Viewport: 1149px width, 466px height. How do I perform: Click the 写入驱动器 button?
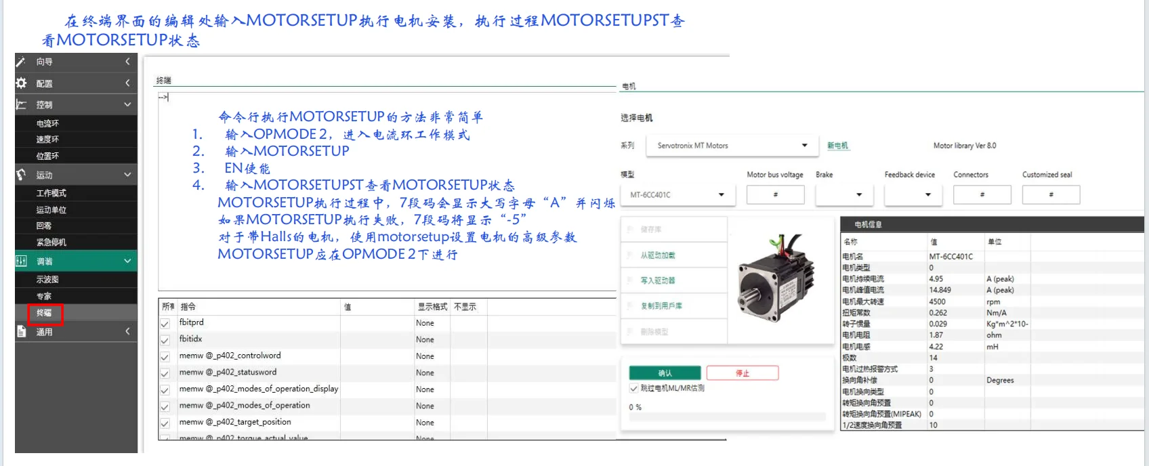pyautogui.click(x=674, y=280)
